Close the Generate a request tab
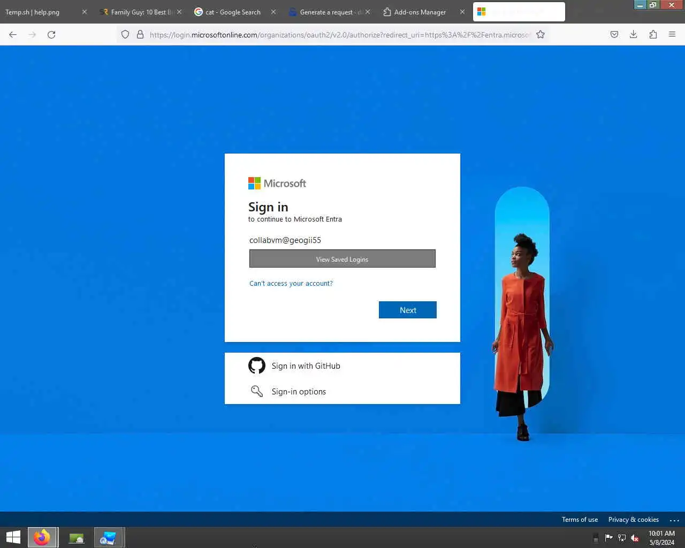Screen dimensions: 685x548 [x=368, y=12]
